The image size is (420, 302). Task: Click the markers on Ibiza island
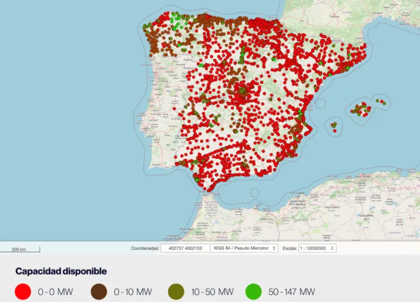(x=333, y=127)
